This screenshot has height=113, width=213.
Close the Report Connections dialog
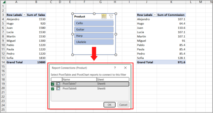(125, 68)
